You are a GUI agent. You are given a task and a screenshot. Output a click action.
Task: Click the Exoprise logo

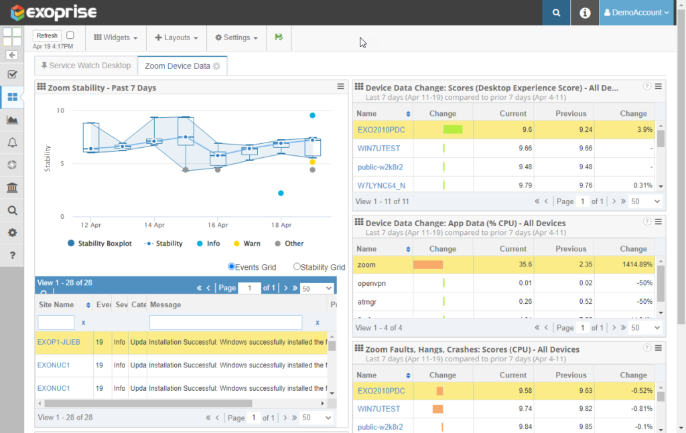click(x=52, y=11)
